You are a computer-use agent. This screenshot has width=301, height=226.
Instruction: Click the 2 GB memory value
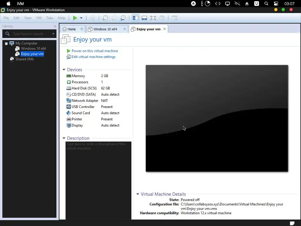pyautogui.click(x=105, y=76)
